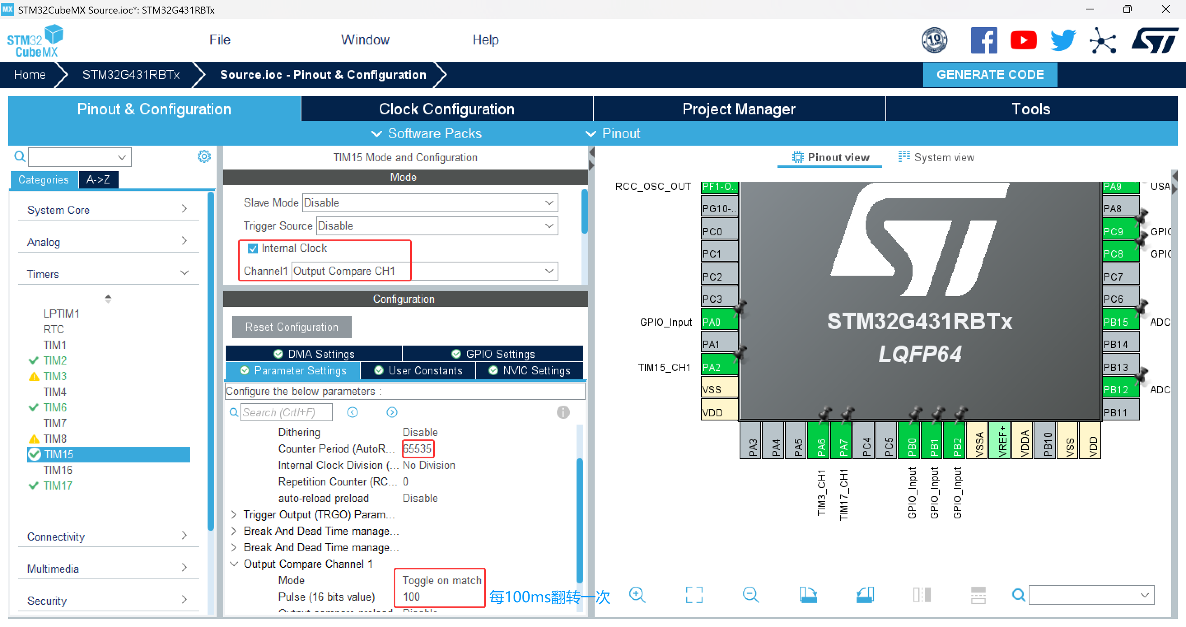Zoom in on the pinout view

[x=637, y=595]
